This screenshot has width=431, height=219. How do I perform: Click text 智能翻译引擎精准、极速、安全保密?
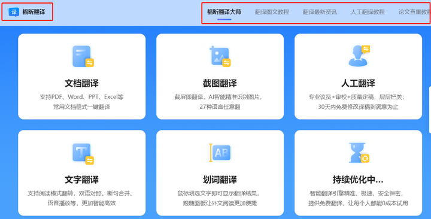pyautogui.click(x=356, y=193)
